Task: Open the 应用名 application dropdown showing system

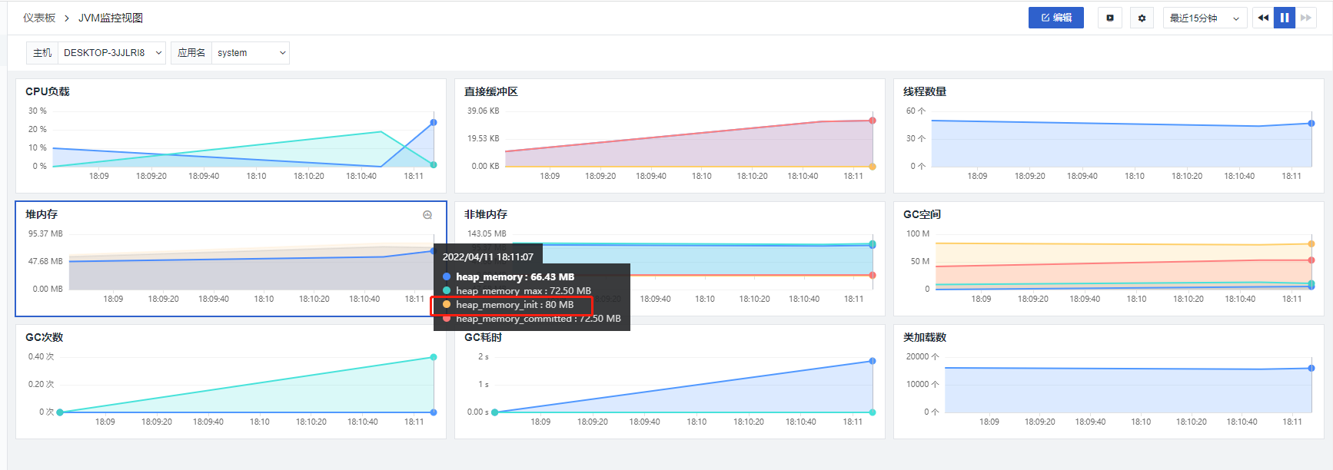Action: tap(251, 53)
